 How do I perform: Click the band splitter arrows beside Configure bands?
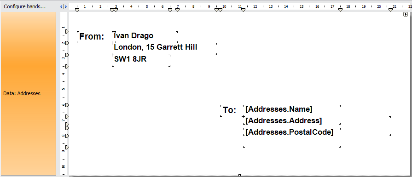point(64,6)
